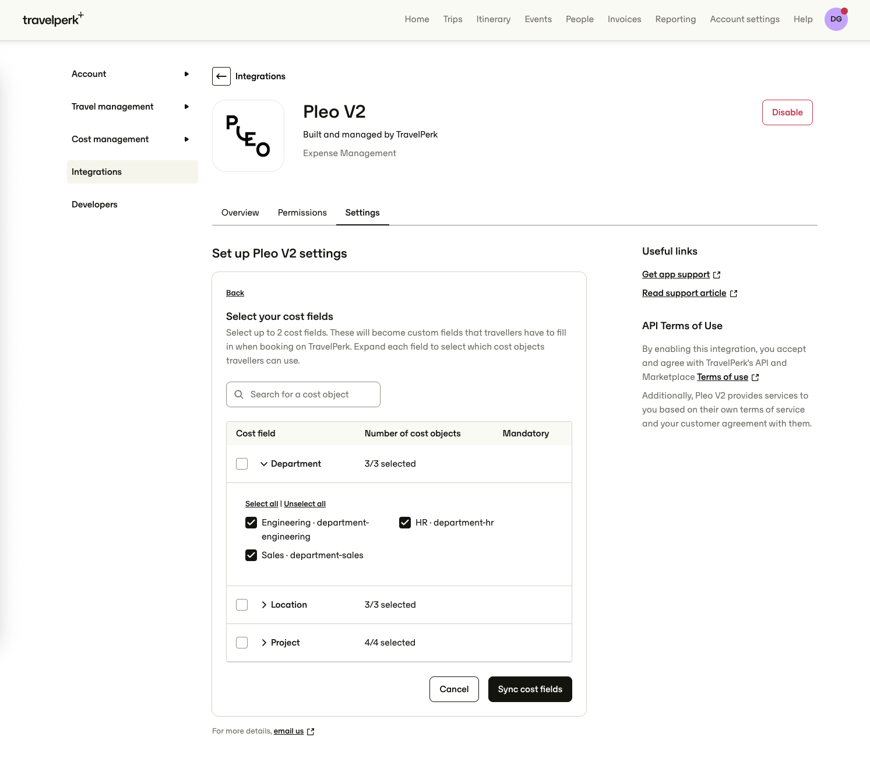Click external link icon next to Terms of use

click(x=755, y=378)
